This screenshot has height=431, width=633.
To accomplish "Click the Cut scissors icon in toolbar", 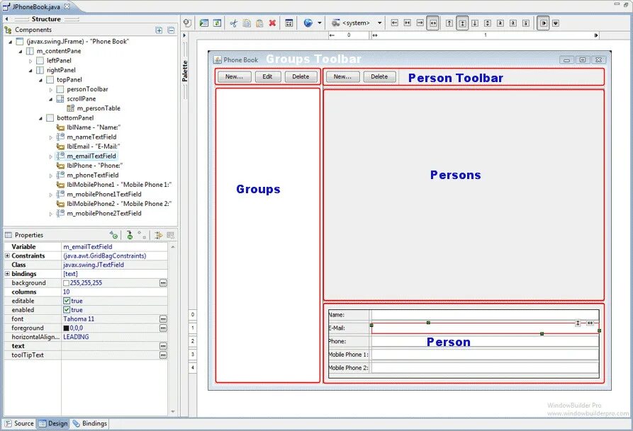I will tap(233, 23).
